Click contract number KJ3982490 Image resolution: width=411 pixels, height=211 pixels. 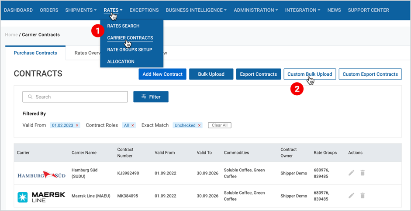pyautogui.click(x=128, y=173)
